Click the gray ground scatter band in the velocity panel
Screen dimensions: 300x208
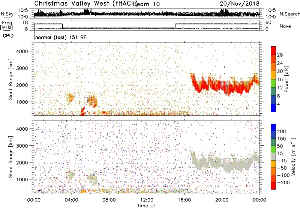tap(224, 163)
